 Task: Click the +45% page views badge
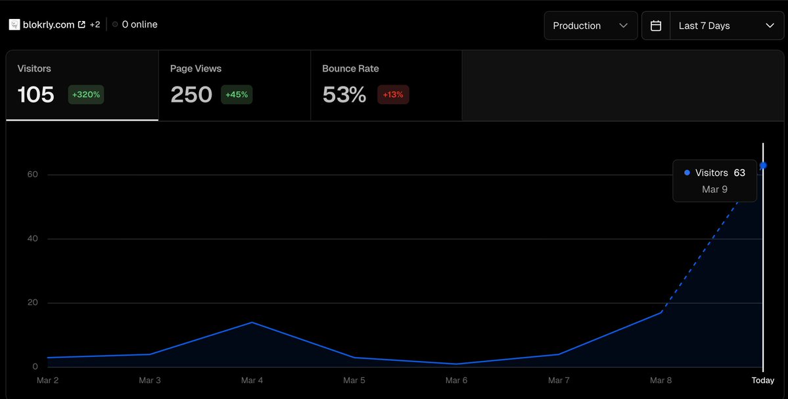(x=237, y=95)
